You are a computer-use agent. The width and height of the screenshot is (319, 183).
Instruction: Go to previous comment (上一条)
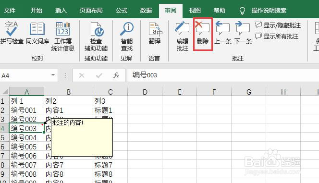pos(223,33)
